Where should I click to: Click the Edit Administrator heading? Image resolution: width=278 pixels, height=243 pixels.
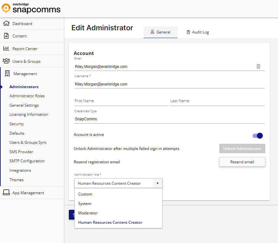[x=102, y=28]
